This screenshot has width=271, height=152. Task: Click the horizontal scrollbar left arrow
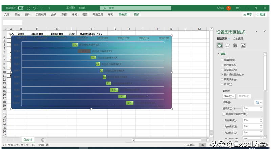tap(133, 140)
